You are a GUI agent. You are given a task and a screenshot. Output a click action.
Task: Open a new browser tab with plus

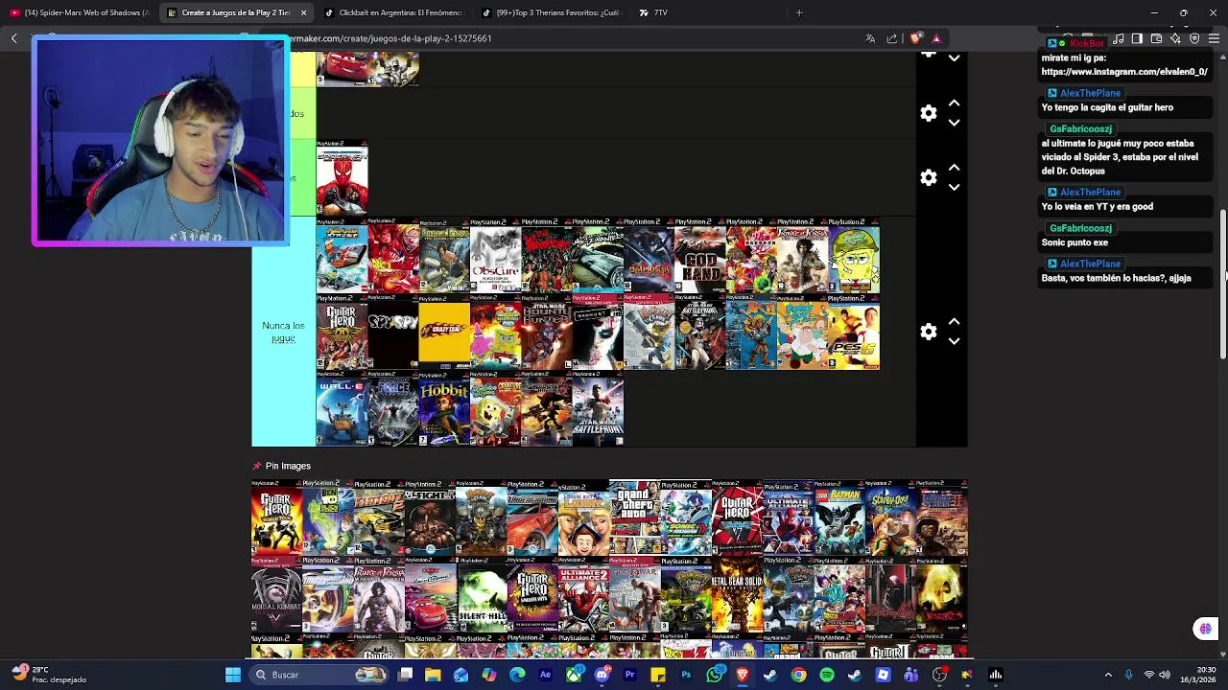[799, 12]
